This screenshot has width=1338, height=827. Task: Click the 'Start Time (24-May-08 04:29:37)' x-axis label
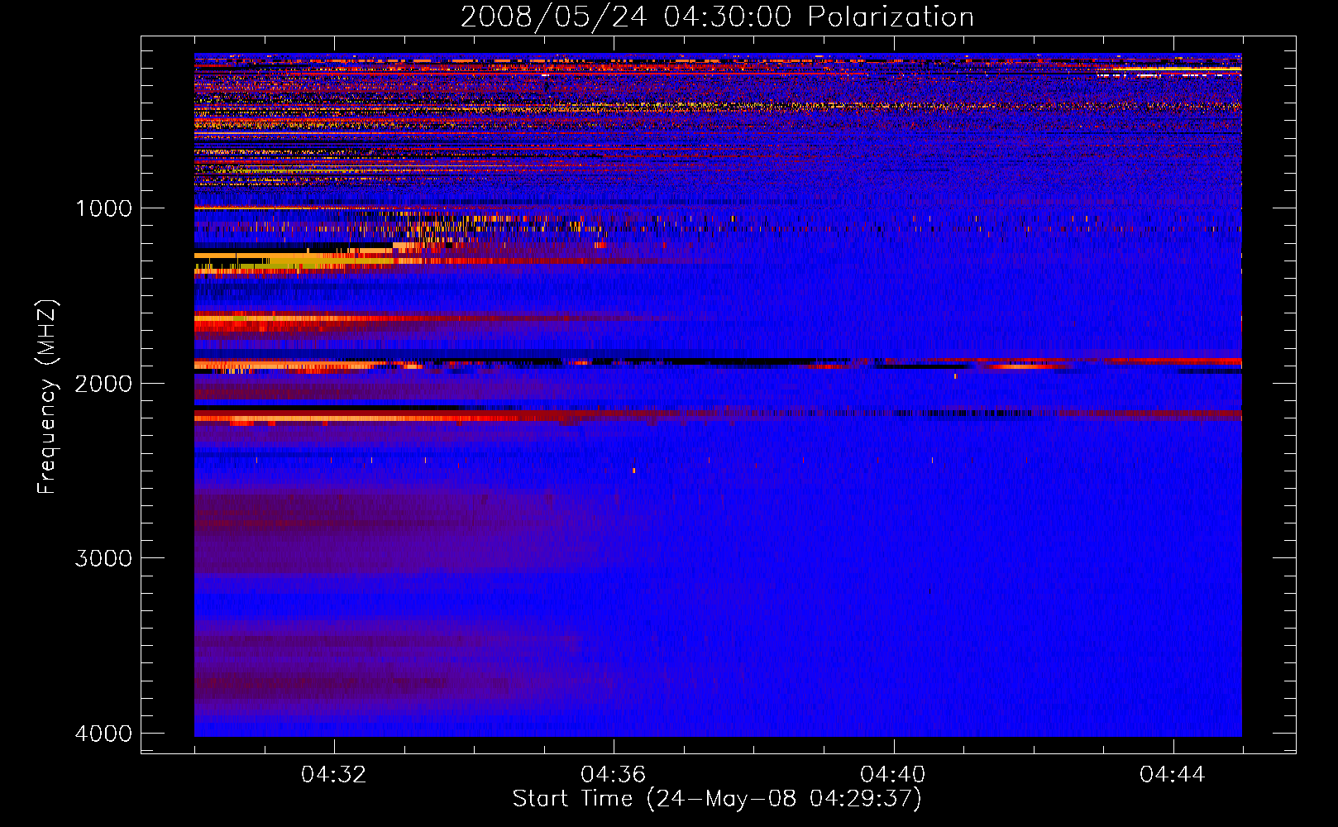pos(717,799)
